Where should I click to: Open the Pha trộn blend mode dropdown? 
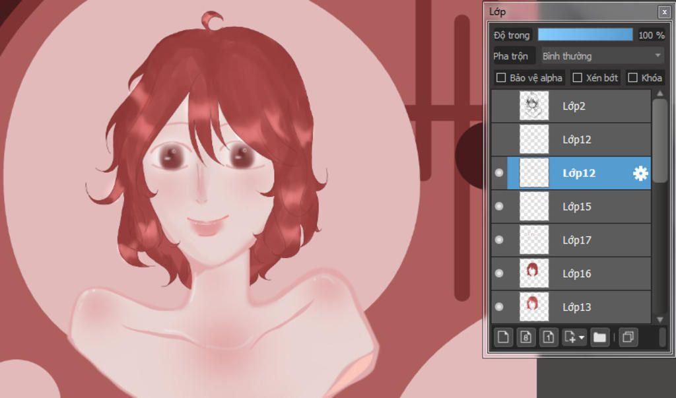(602, 56)
